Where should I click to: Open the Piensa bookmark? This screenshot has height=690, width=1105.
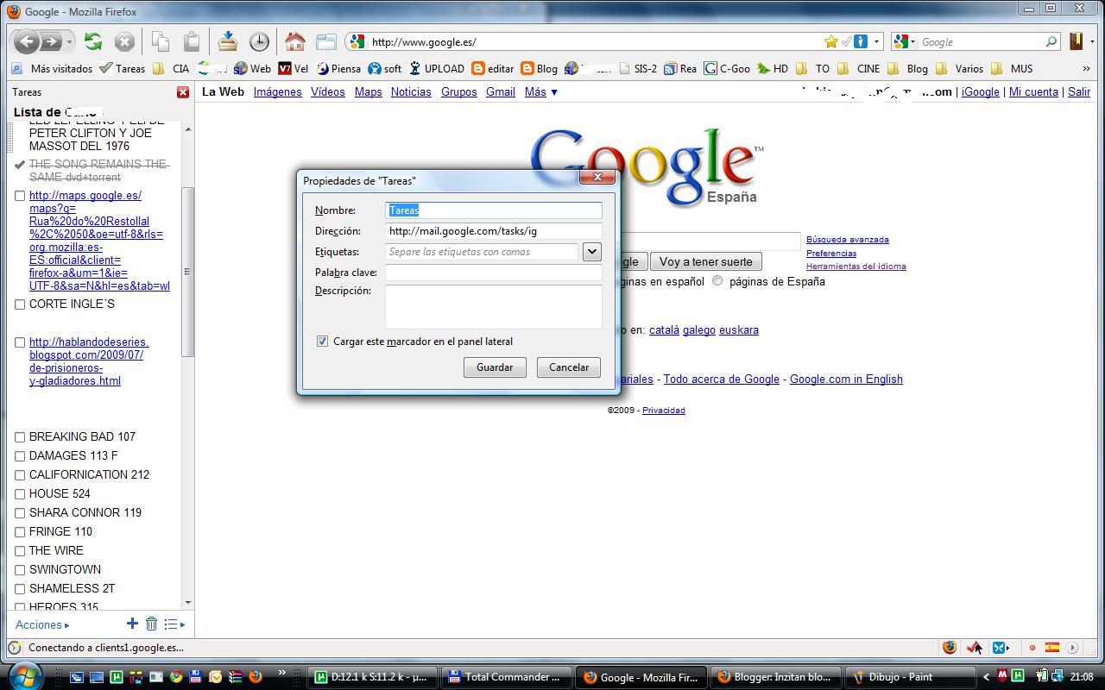(x=338, y=68)
